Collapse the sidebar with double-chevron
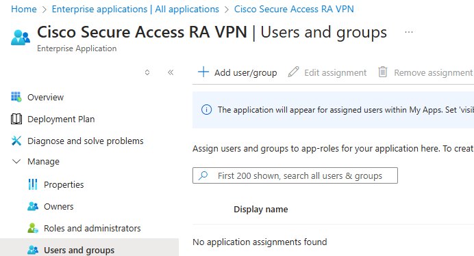This screenshot has height=256, width=474. coord(171,72)
